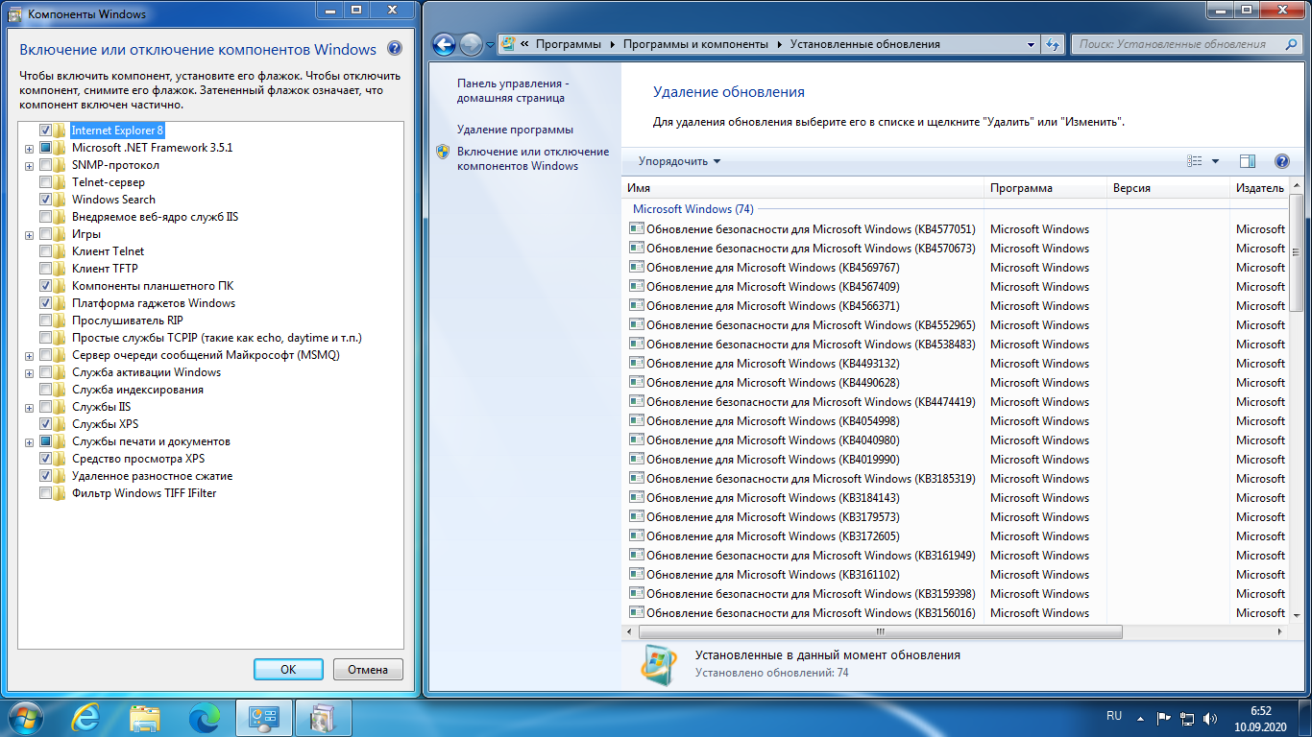Screen dimensions: 1312x737
Task: Open the Упорядочить dropdown menu
Action: [x=679, y=161]
